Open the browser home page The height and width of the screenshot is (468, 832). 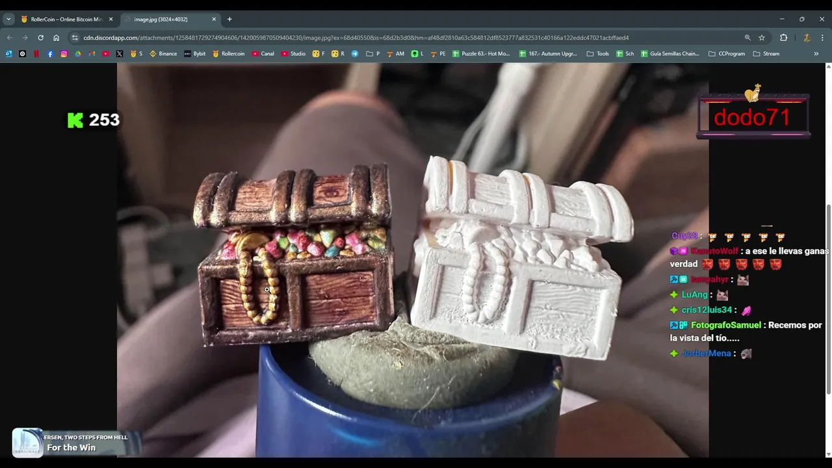56,38
